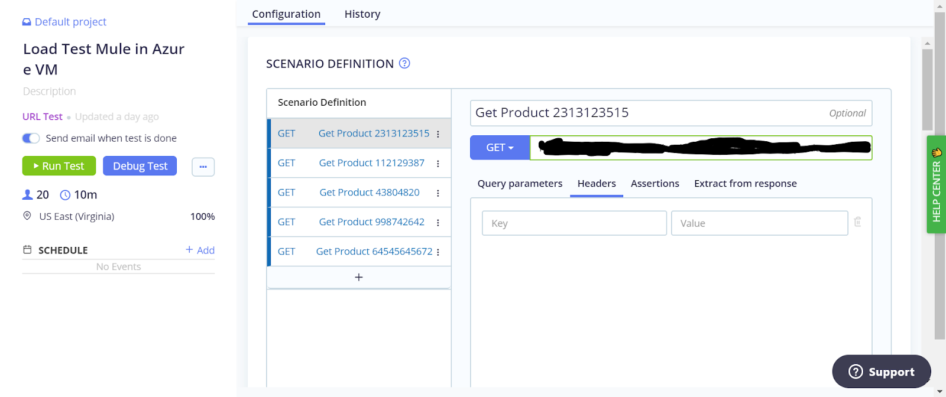Image resolution: width=946 pixels, height=397 pixels.
Task: Open kebab menu for Get Product 112129387
Action: click(x=438, y=164)
